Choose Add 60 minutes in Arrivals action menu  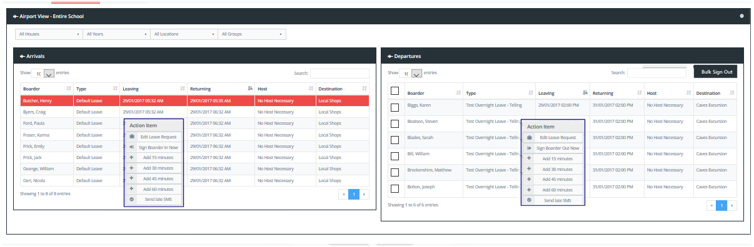[154, 189]
